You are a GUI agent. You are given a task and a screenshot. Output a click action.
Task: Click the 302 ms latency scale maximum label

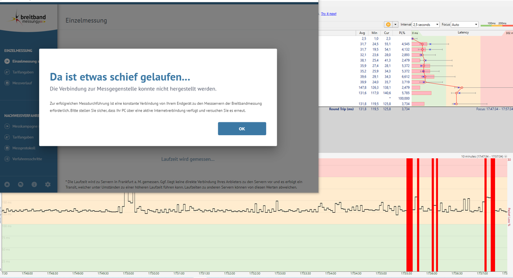pos(509,33)
